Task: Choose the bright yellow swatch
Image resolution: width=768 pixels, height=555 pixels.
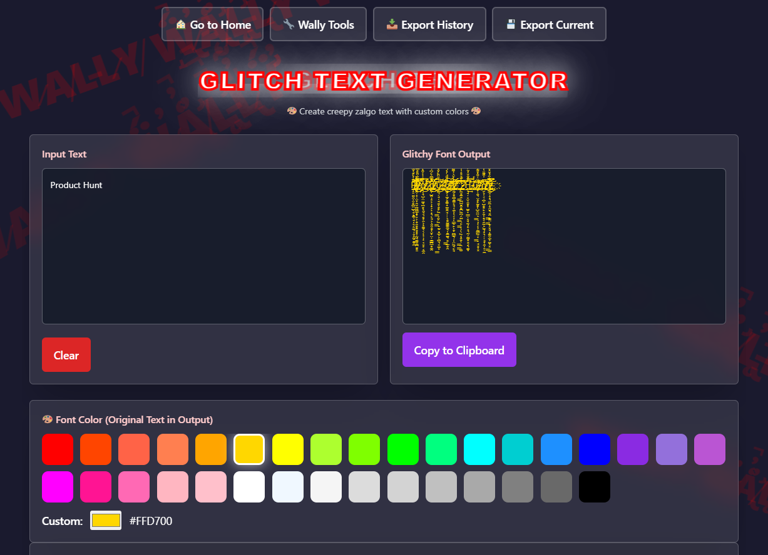Action: [x=288, y=449]
